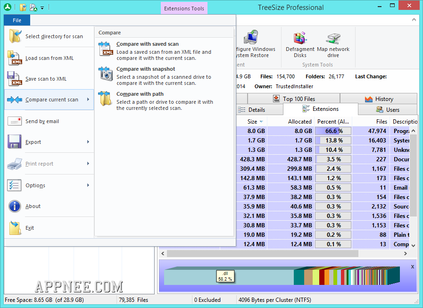Click vertical scrollbar down arrow

(413, 245)
